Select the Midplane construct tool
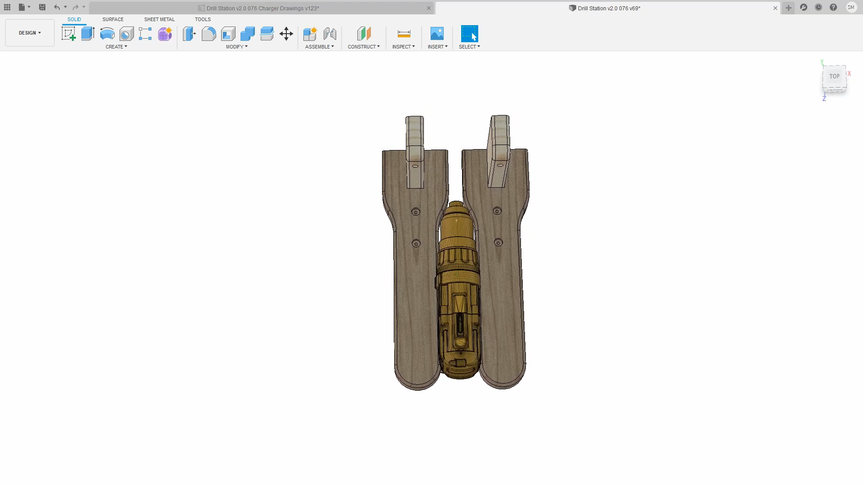 (x=364, y=34)
